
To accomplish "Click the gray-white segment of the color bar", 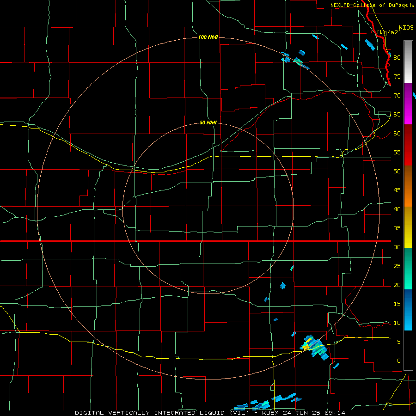I will pos(408,62).
